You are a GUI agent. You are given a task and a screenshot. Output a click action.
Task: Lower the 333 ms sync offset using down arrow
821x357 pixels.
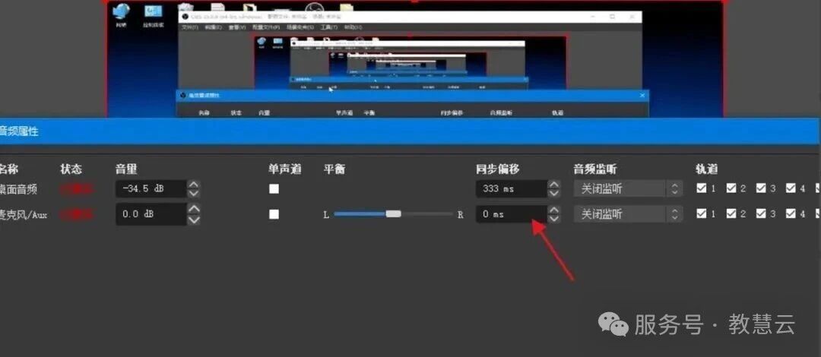pos(554,194)
